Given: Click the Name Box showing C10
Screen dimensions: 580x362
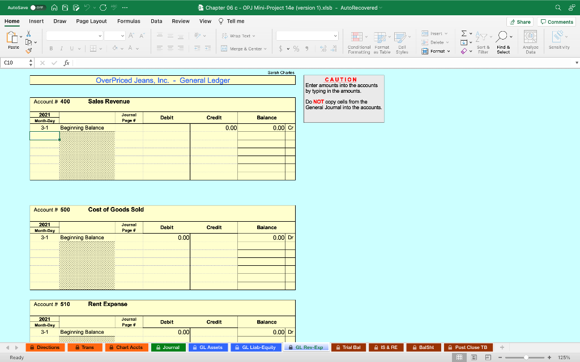Looking at the screenshot, I should click(x=15, y=63).
